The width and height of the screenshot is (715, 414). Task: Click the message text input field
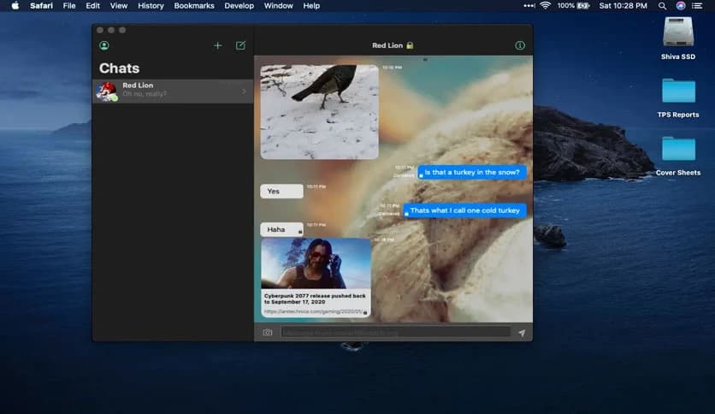coord(395,333)
